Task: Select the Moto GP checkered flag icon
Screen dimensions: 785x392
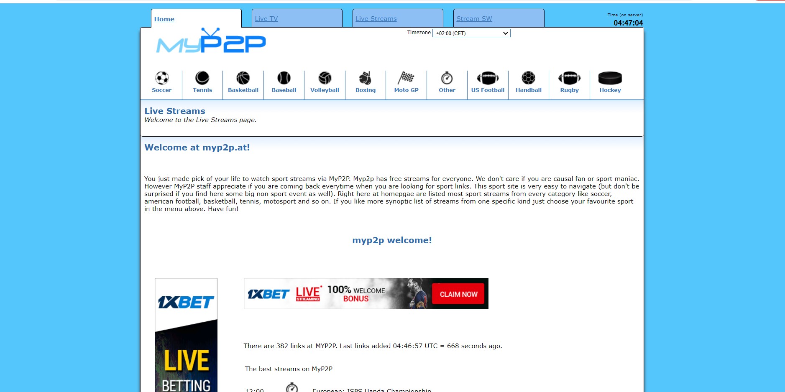Action: (406, 78)
